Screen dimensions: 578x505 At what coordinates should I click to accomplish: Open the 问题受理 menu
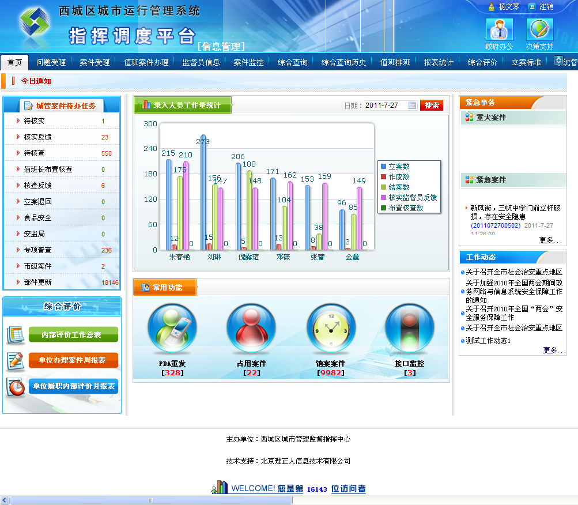(x=51, y=62)
